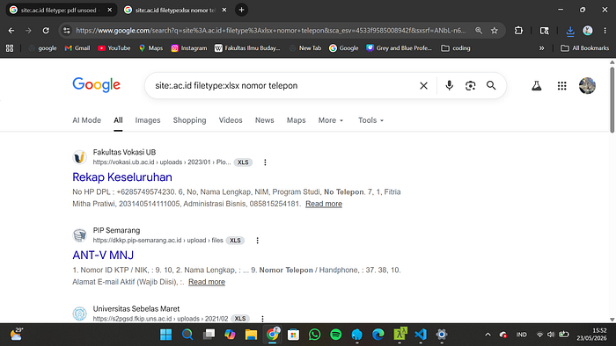616x346 pixels.
Task: Open a new browser tab
Action: 242,10
